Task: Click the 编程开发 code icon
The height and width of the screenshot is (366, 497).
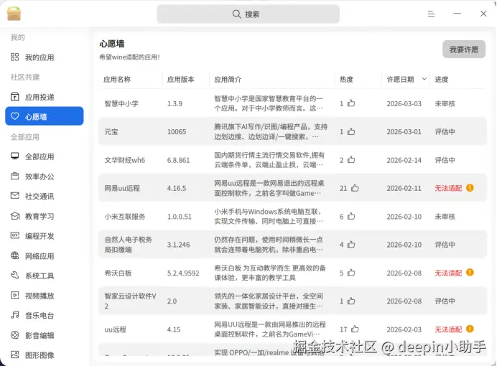Action: (x=15, y=235)
